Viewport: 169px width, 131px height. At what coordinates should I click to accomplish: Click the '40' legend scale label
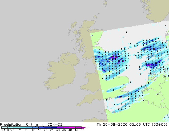[70, 130]
